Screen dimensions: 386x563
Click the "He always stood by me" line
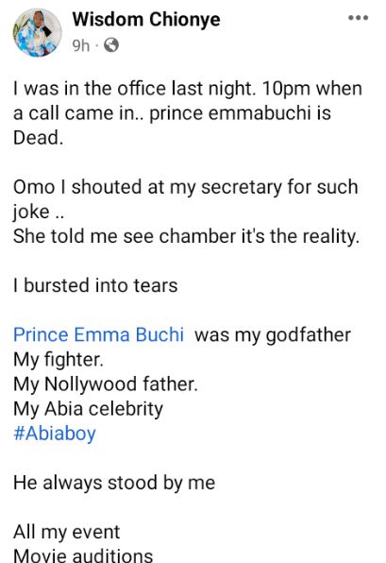(114, 483)
